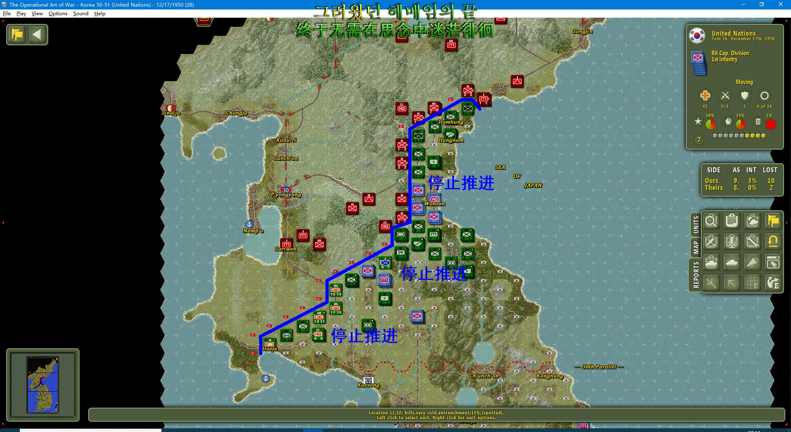Screen dimensions: 791x432
Task: Click the 58% proficiency pie indicator
Action: [711, 124]
